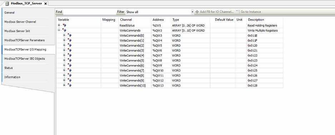The height and width of the screenshot is (135, 335).
Task: Close the Modbus_TCP_Server editor tab
Action: click(45, 4)
